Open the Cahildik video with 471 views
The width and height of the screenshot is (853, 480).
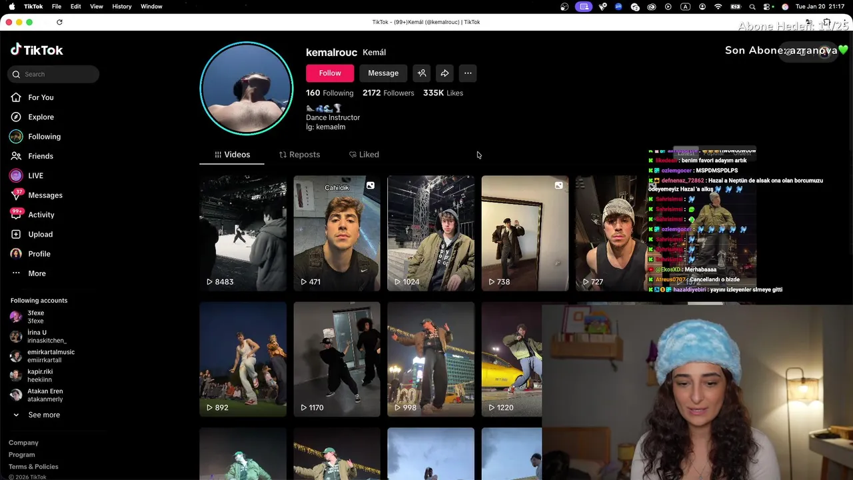tap(337, 233)
